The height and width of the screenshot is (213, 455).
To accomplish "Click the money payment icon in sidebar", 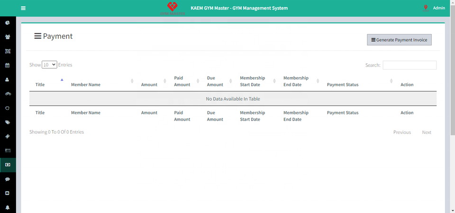I will 8,165.
